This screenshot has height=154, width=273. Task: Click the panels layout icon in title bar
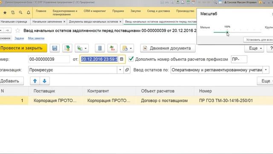(x=220, y=2)
